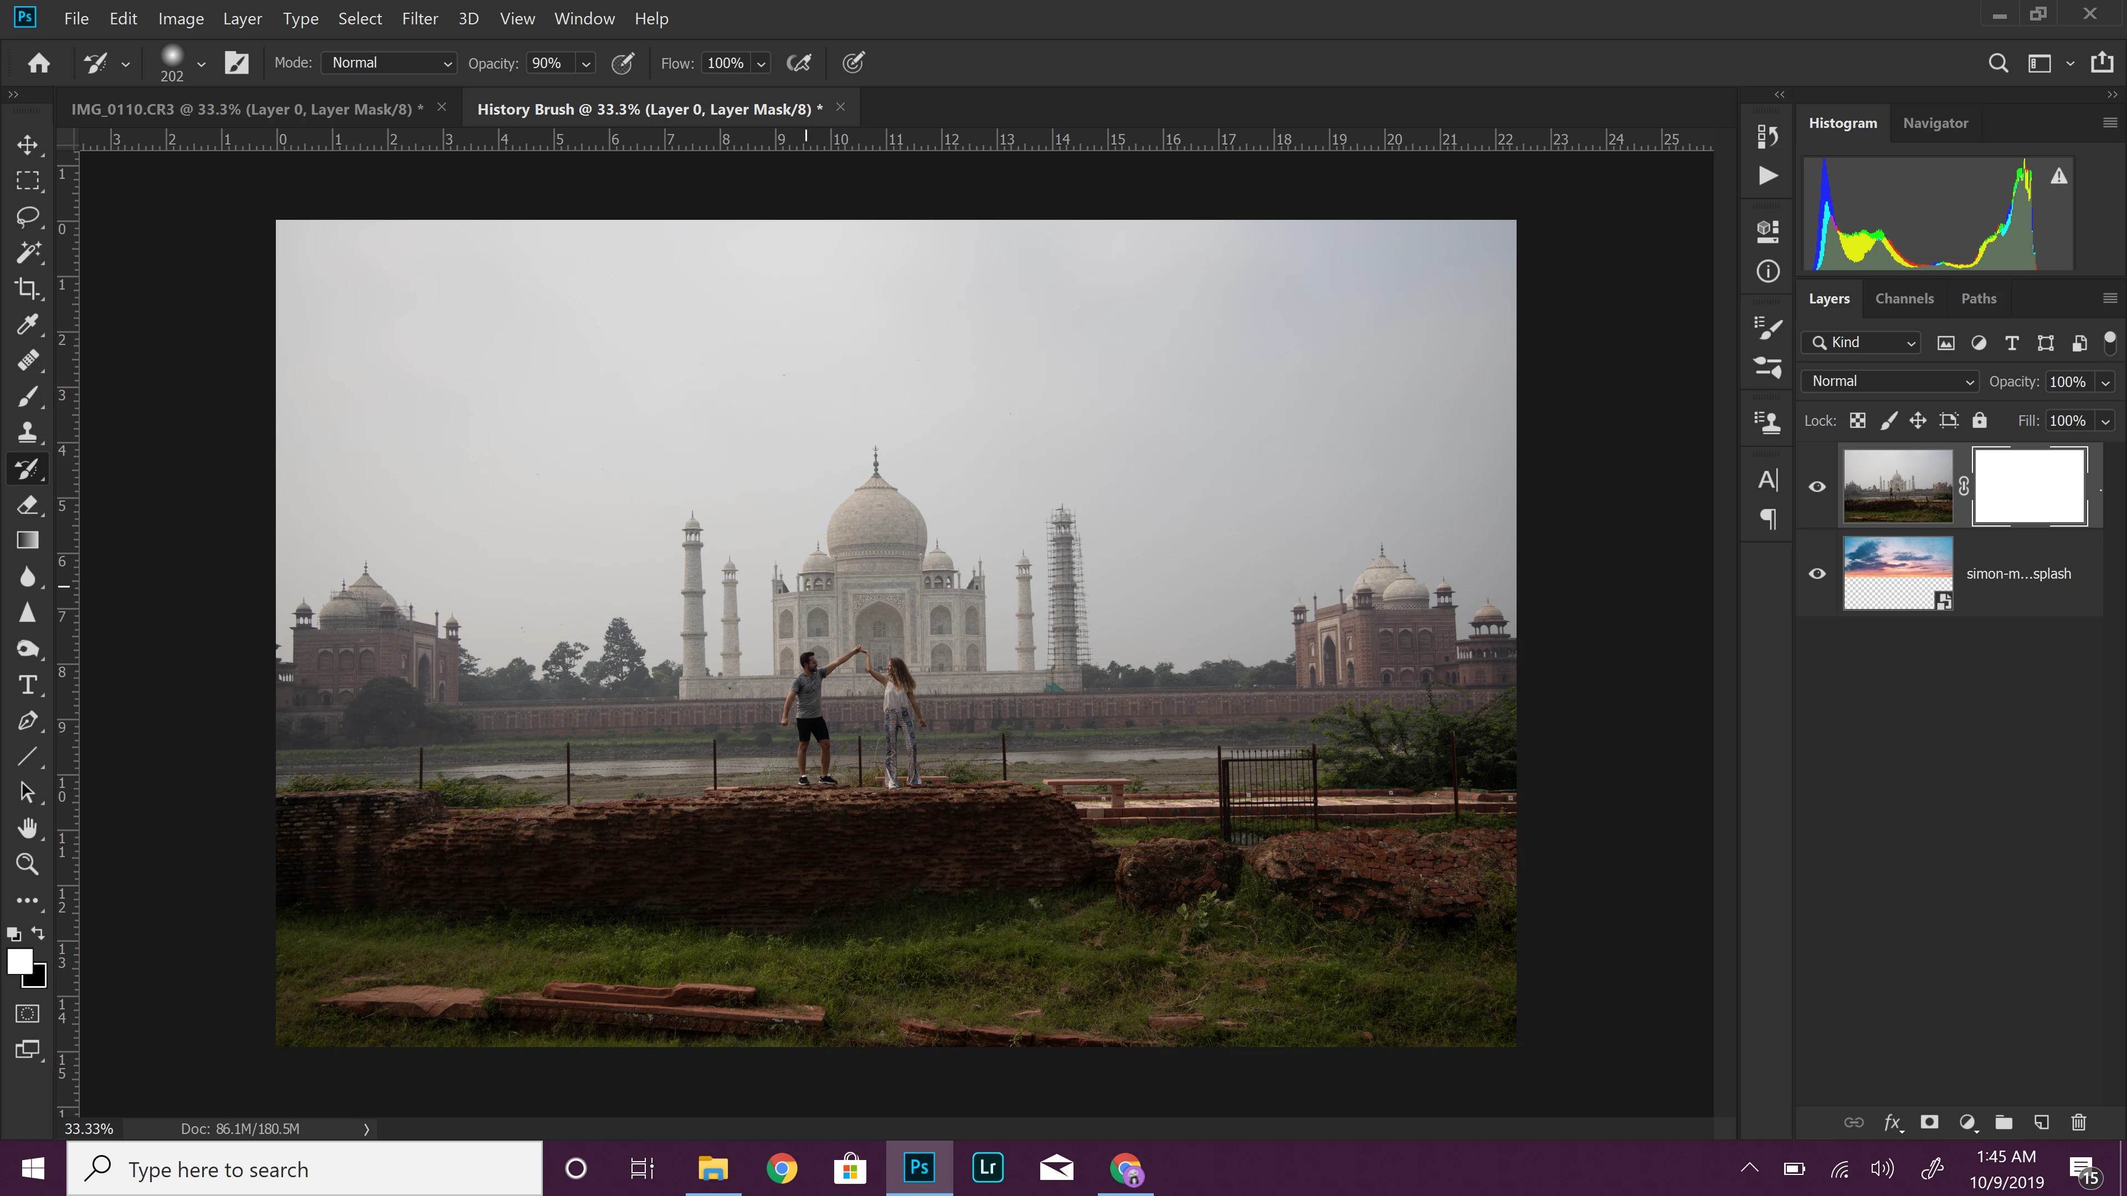Image resolution: width=2127 pixels, height=1196 pixels.
Task: Select the Horizontal Type tool
Action: [x=27, y=685]
